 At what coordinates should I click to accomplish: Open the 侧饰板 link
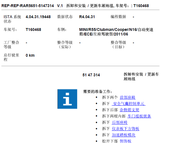[x=125, y=141]
